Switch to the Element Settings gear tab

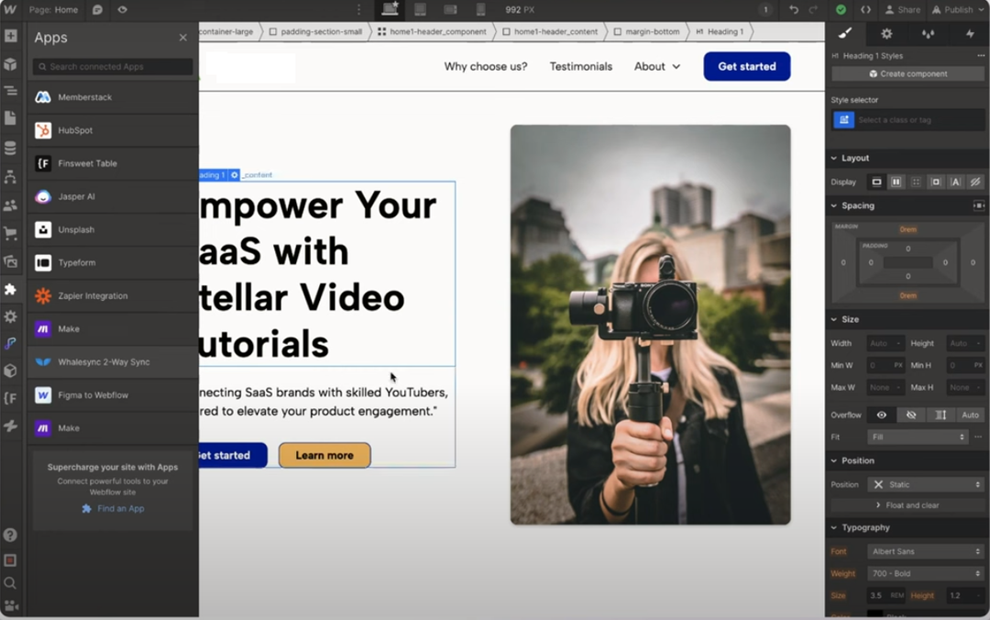886,34
